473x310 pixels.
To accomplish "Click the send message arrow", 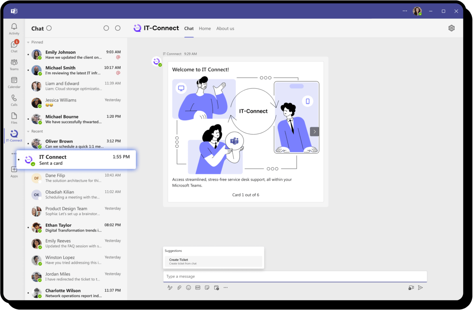I will pyautogui.click(x=420, y=287).
